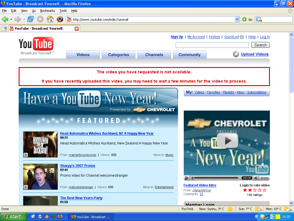This screenshot has width=294, height=221.
Task: Show hidden system tray icons
Action: 257,217
